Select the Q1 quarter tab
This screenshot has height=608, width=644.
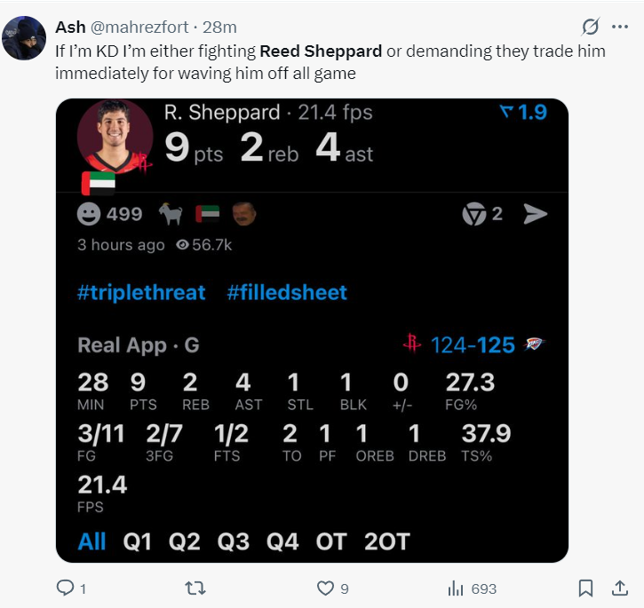pyautogui.click(x=138, y=541)
